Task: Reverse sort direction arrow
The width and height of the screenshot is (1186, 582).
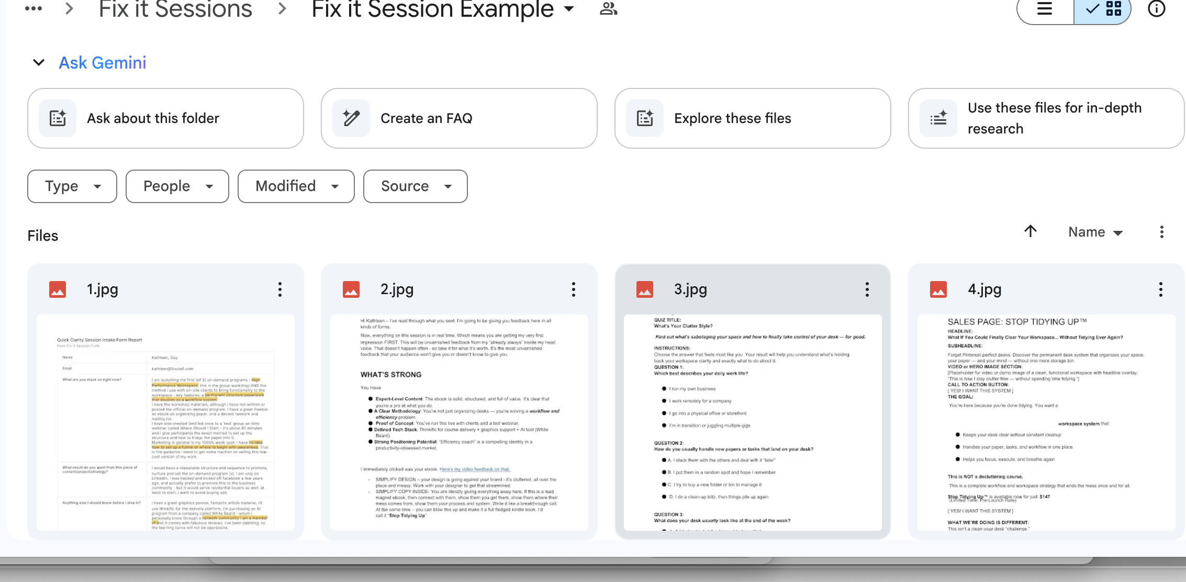Action: 1031,231
